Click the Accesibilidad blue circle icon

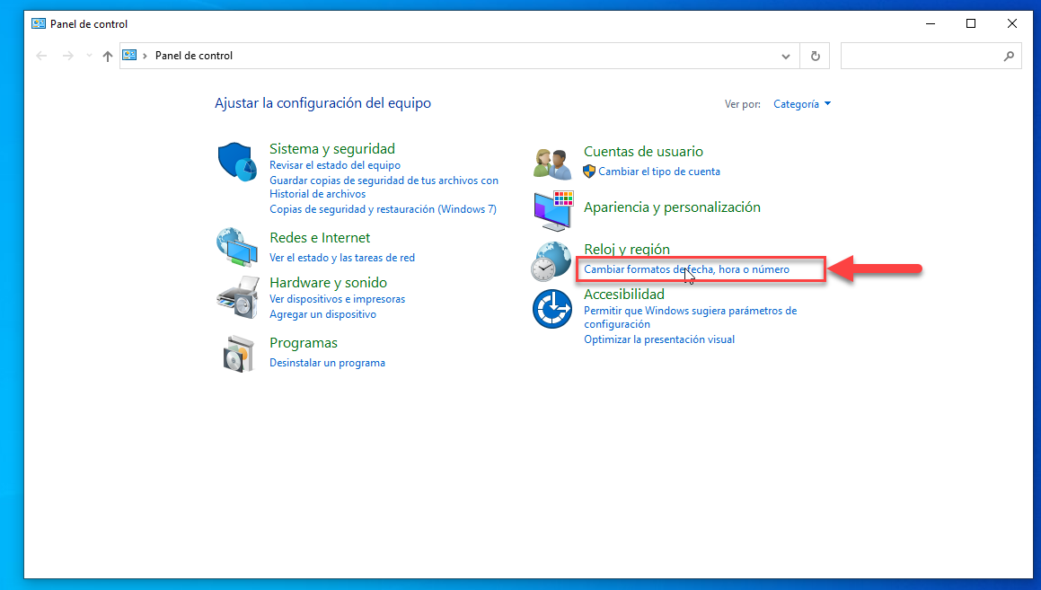[551, 309]
